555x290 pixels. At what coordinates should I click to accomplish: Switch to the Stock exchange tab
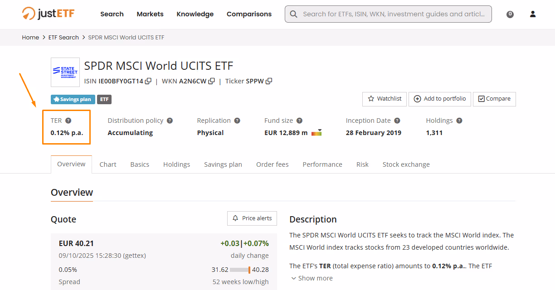406,164
